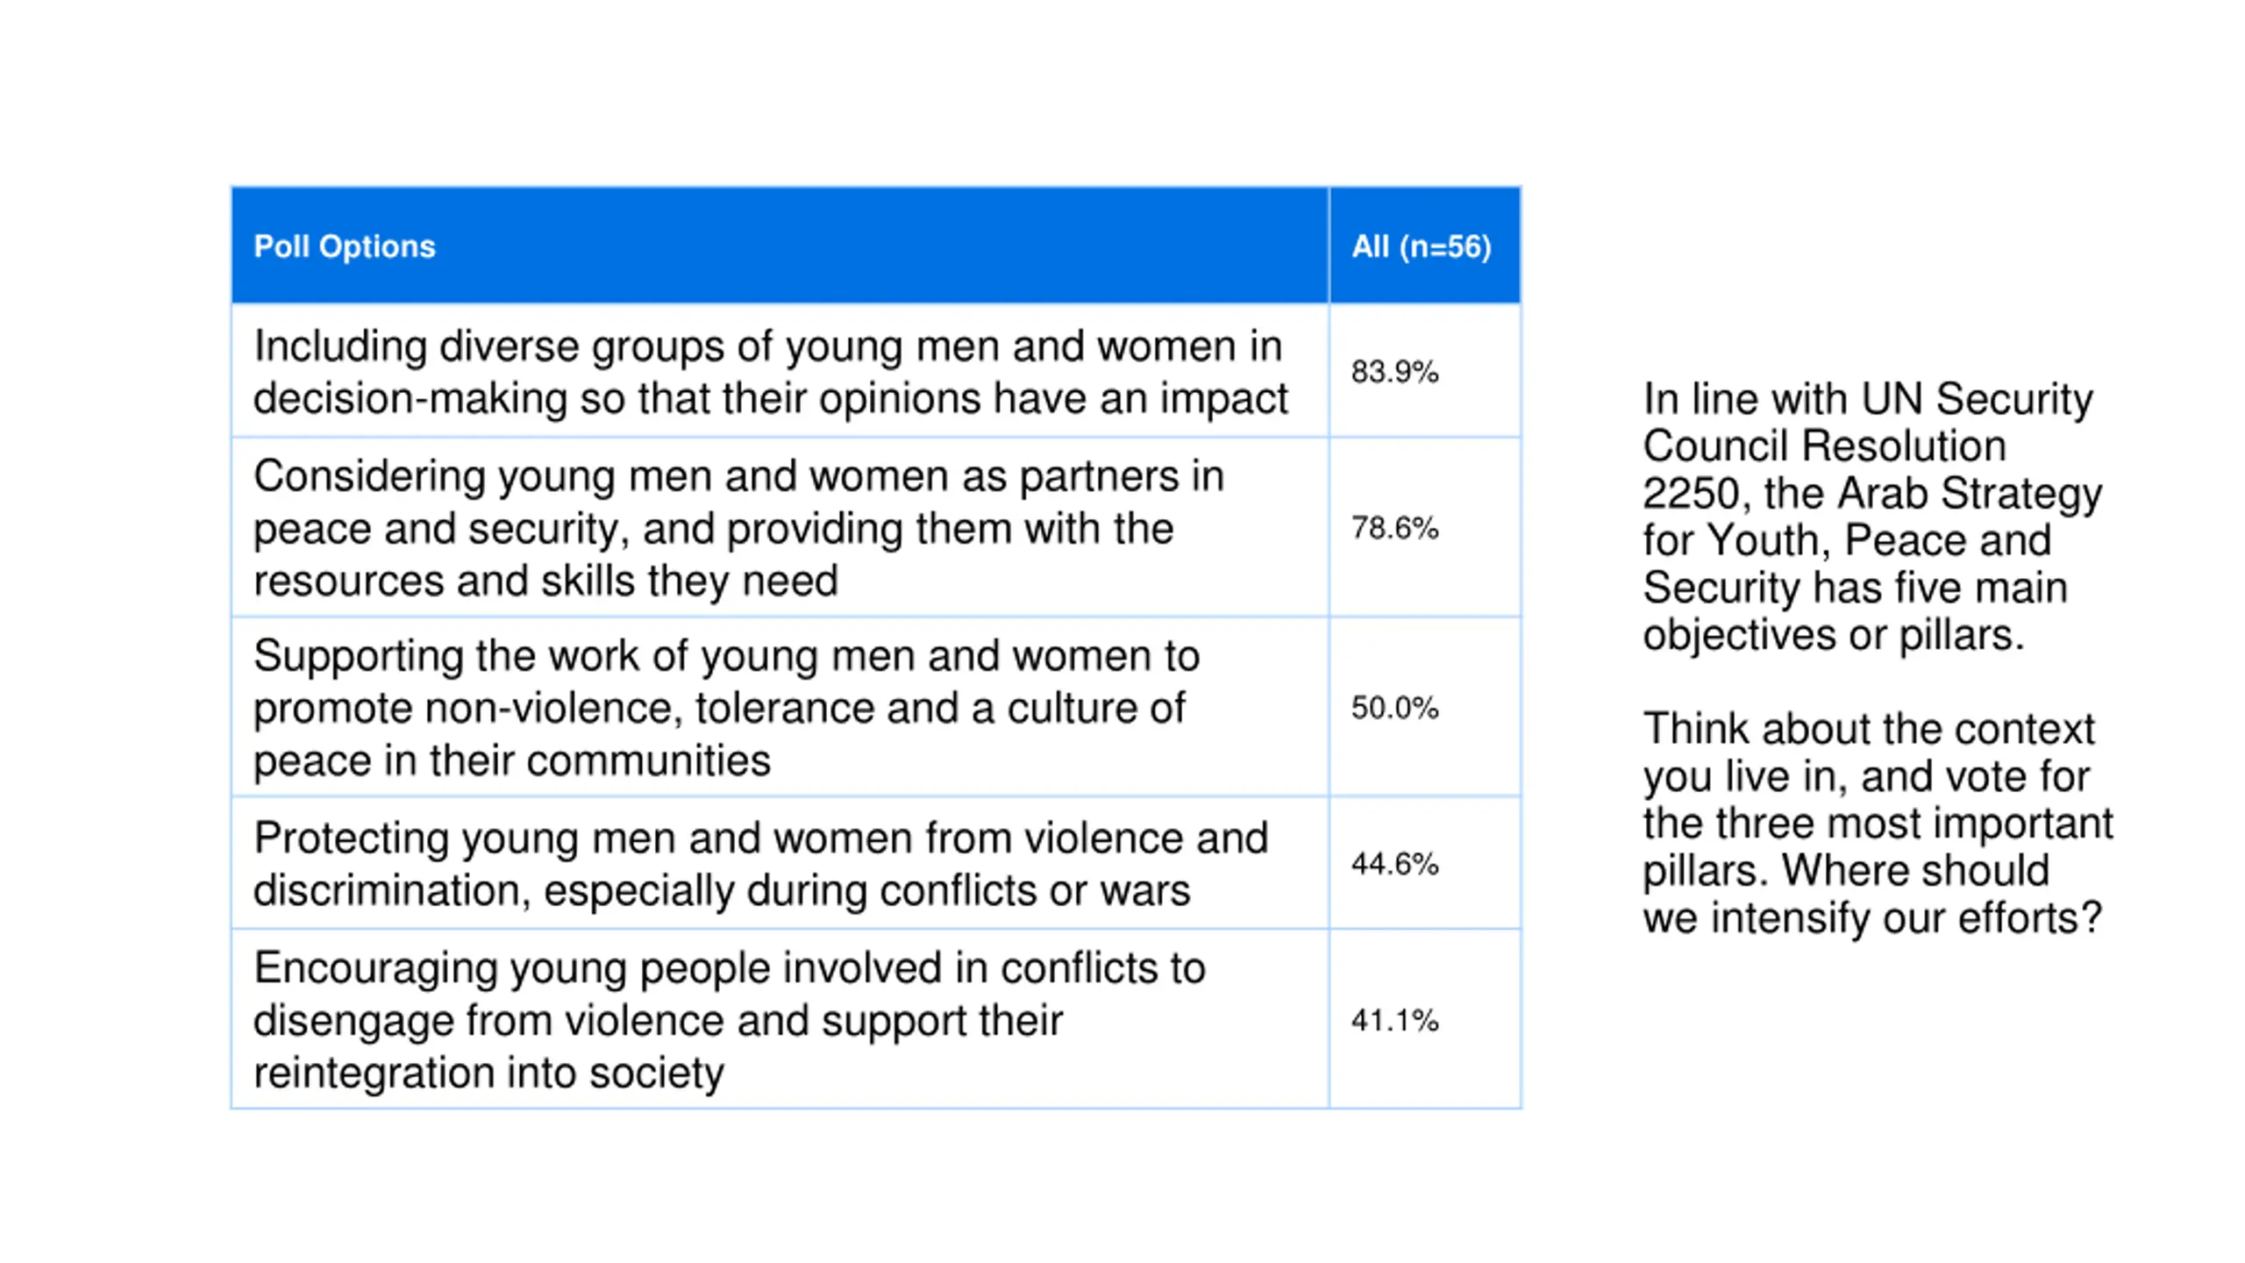
Task: Click the text 'Where should we intensify our efforts?'
Action: 1872,894
